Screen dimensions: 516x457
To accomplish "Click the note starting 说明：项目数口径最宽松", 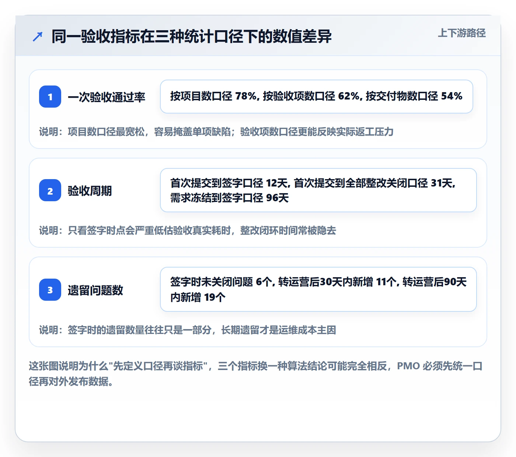I will point(216,132).
